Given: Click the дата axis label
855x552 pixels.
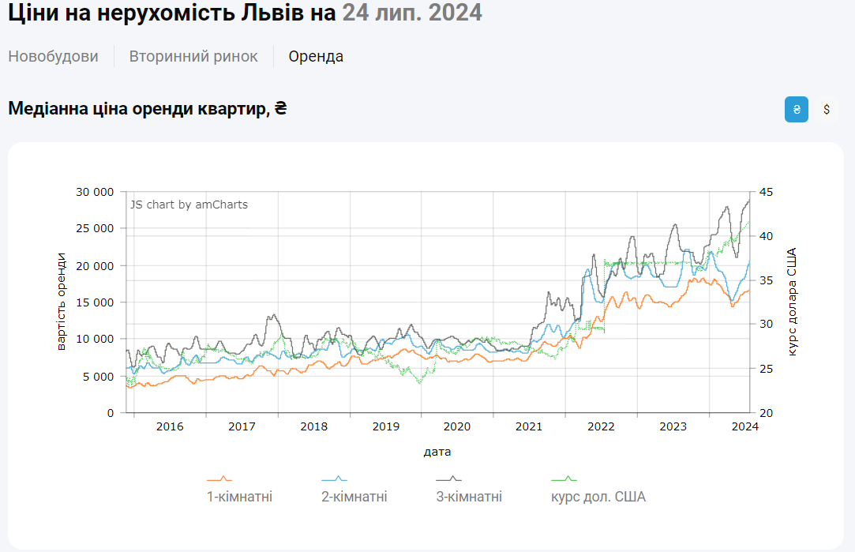Looking at the screenshot, I should [x=436, y=451].
